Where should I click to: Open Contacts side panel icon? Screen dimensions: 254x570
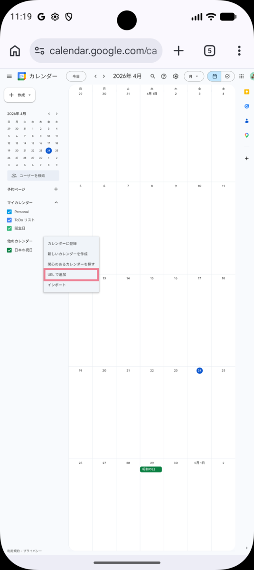coord(246,121)
